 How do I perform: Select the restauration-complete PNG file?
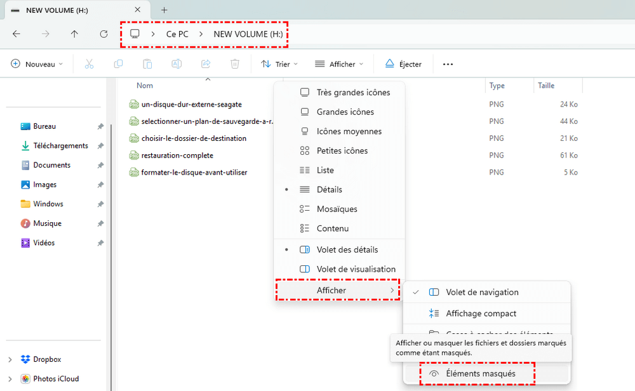coord(177,156)
